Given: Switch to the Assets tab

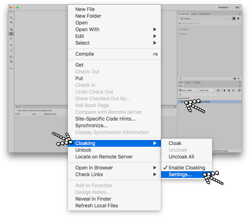Looking at the screenshot, I should coord(188,83).
